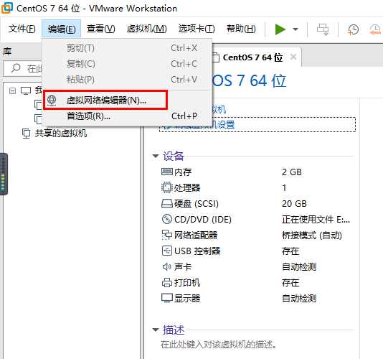Click the revert to snapshot icon
Image resolution: width=383 pixels, height=359 pixels.
pyautogui.click(x=375, y=29)
